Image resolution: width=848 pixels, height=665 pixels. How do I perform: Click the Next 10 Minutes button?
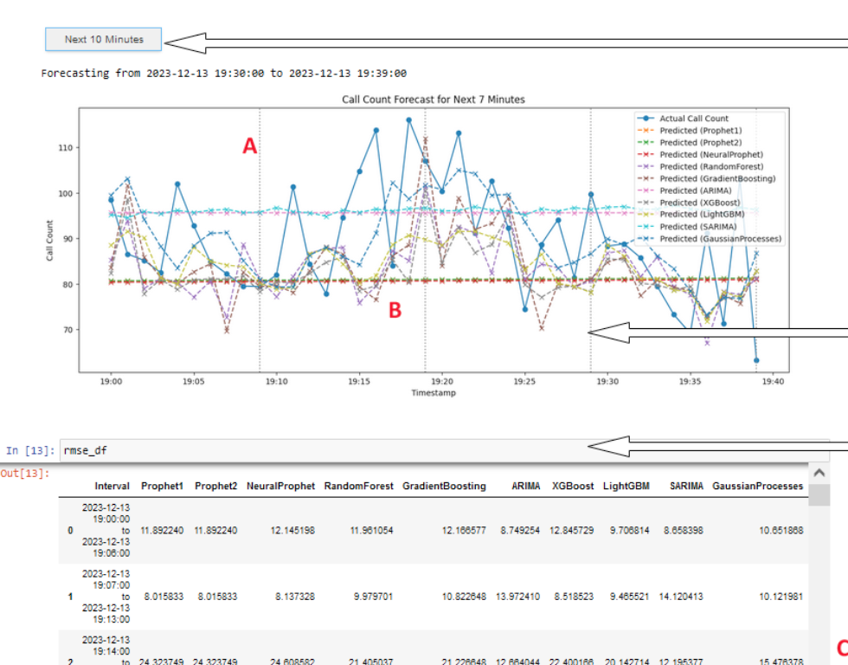pyautogui.click(x=104, y=39)
